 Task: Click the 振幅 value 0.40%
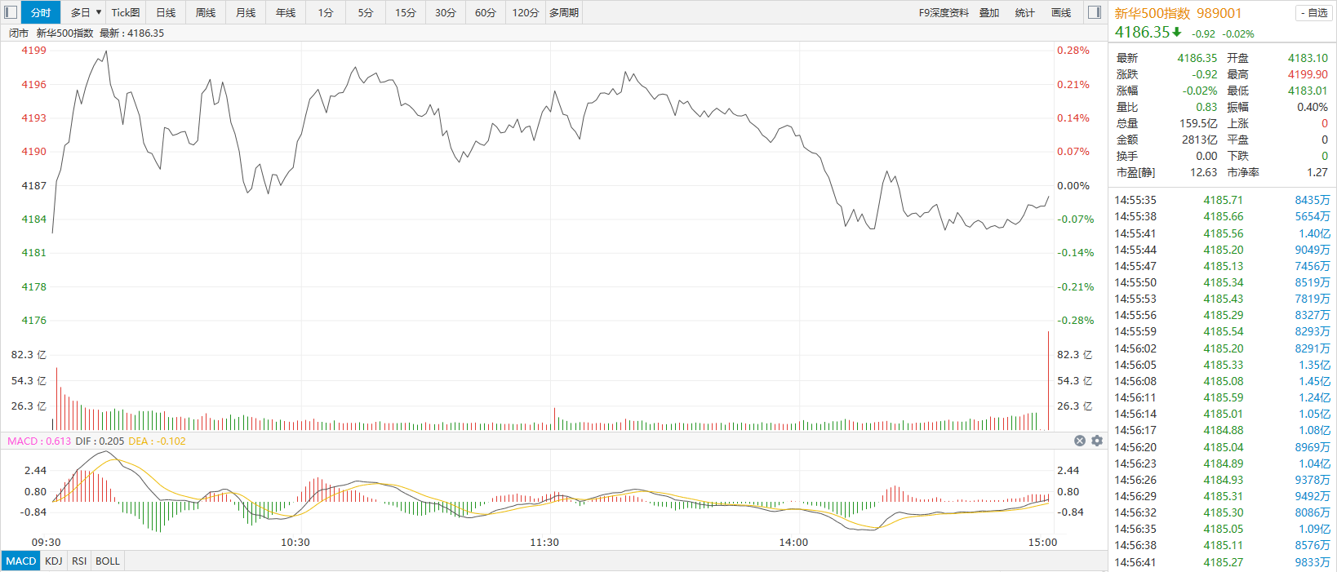pyautogui.click(x=1312, y=107)
